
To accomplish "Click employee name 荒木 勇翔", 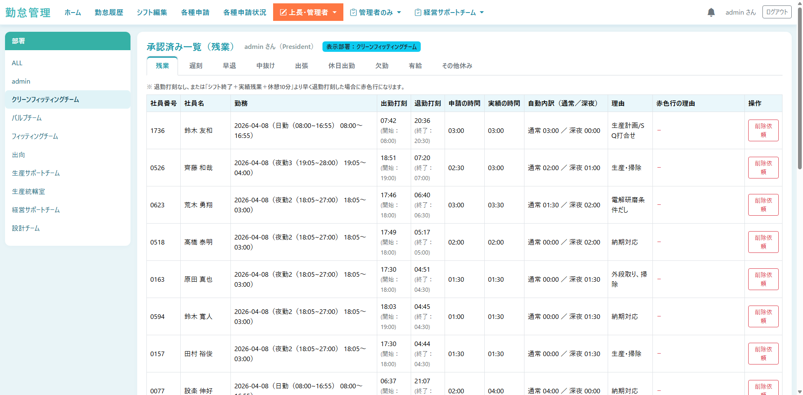I will pyautogui.click(x=198, y=205).
